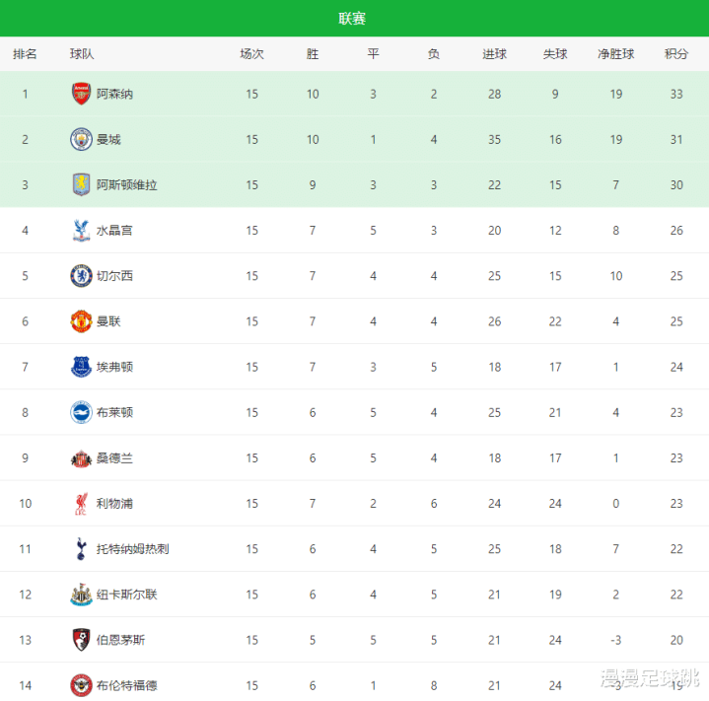The width and height of the screenshot is (709, 701).
Task: Open the 托特纳姆热刺 team link
Action: click(132, 548)
